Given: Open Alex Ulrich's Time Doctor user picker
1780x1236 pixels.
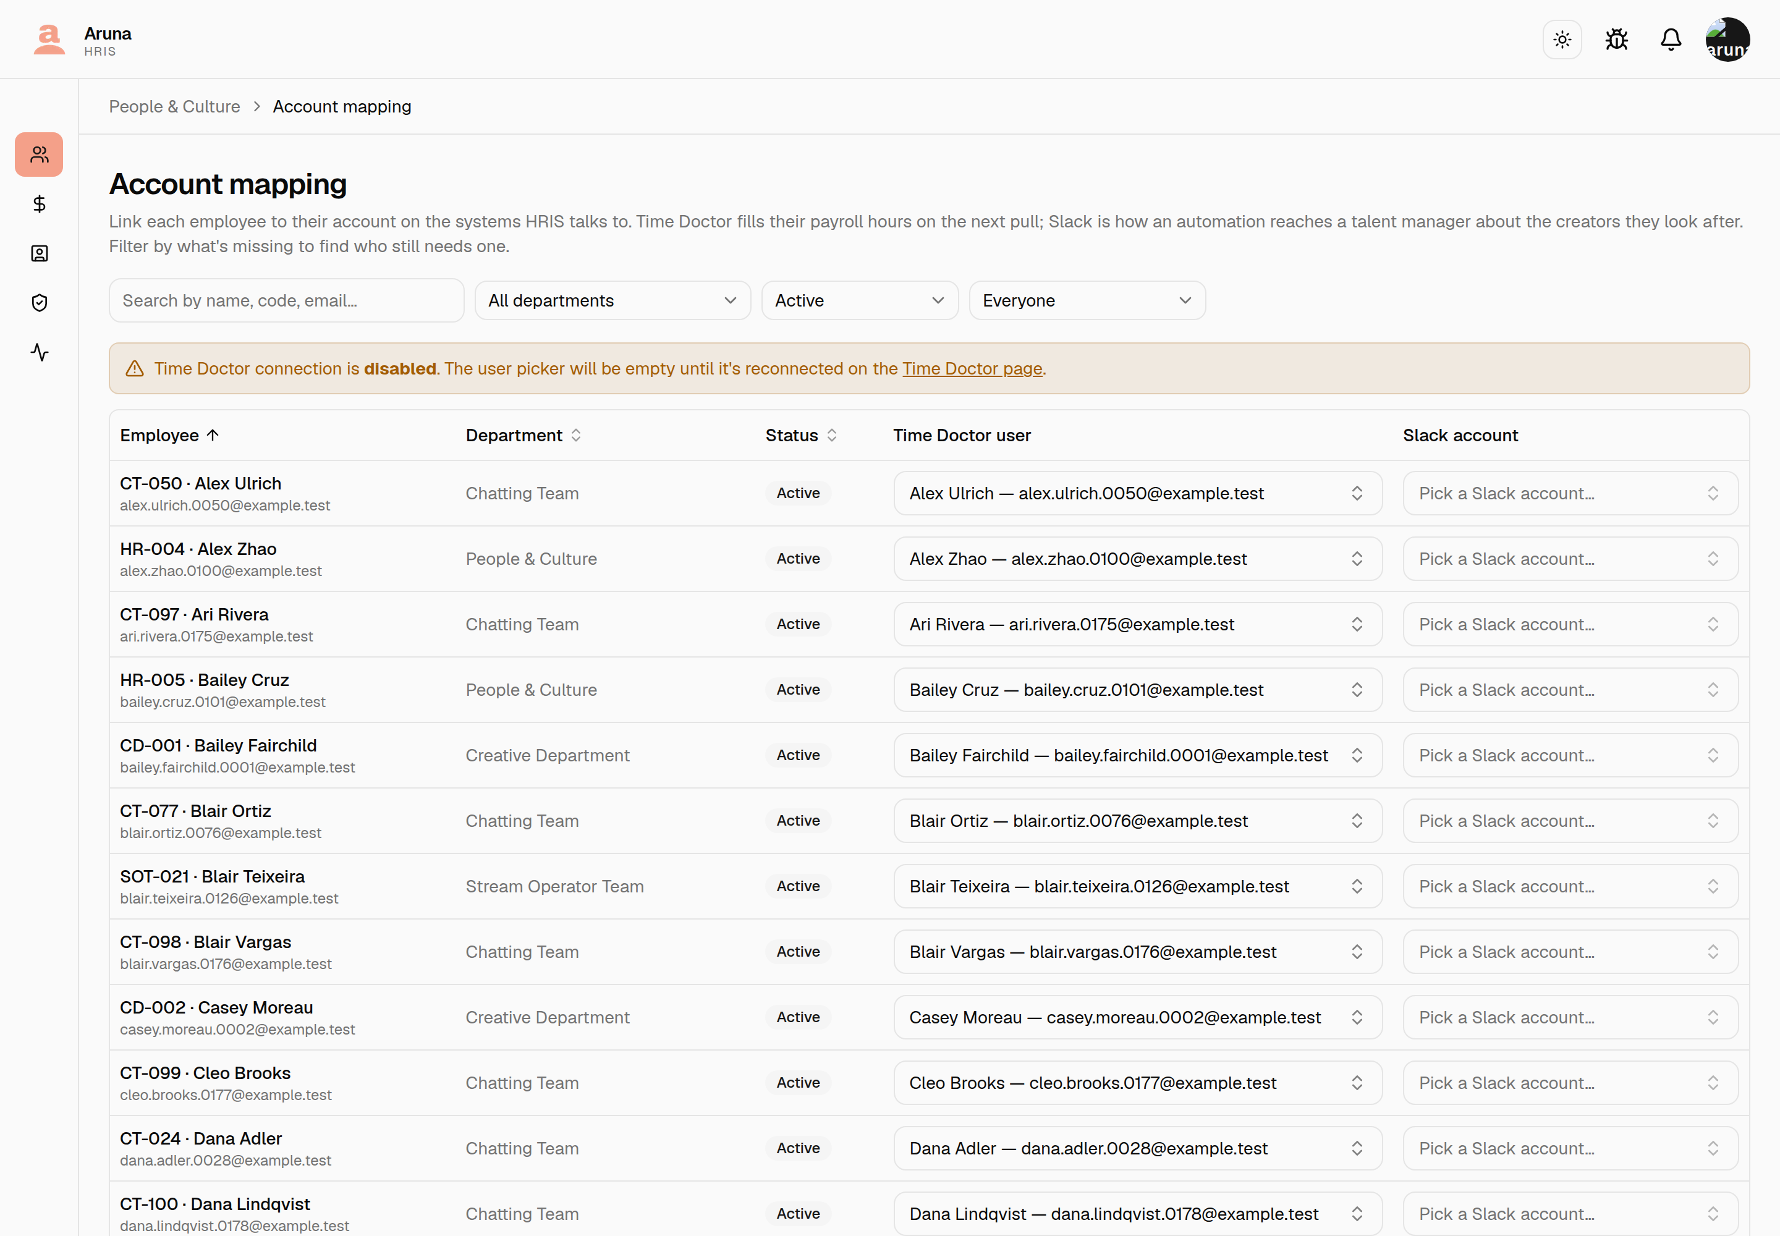Looking at the screenshot, I should pyautogui.click(x=1137, y=493).
